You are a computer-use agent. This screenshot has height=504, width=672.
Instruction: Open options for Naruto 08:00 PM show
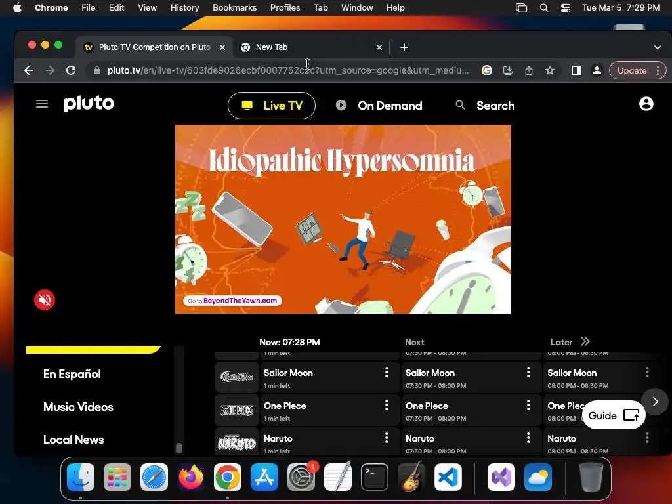(x=647, y=438)
